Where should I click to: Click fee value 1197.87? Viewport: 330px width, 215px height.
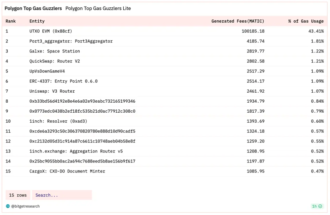pos(256,161)
